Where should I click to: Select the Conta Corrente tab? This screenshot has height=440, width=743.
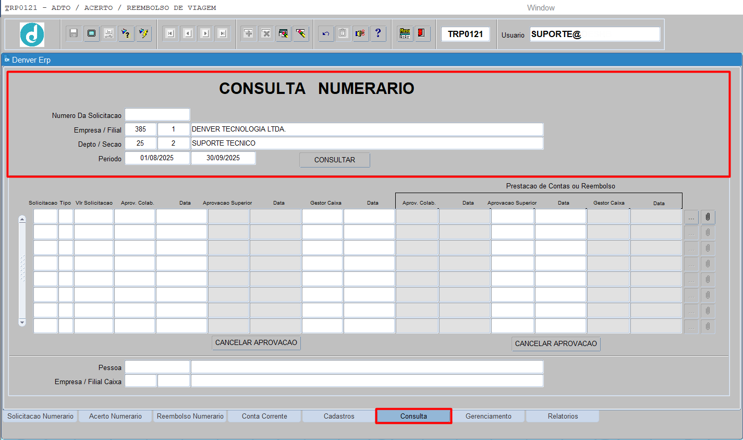pos(264,416)
